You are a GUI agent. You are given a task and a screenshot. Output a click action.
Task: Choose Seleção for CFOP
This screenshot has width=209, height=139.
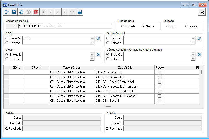tap(13, 59)
